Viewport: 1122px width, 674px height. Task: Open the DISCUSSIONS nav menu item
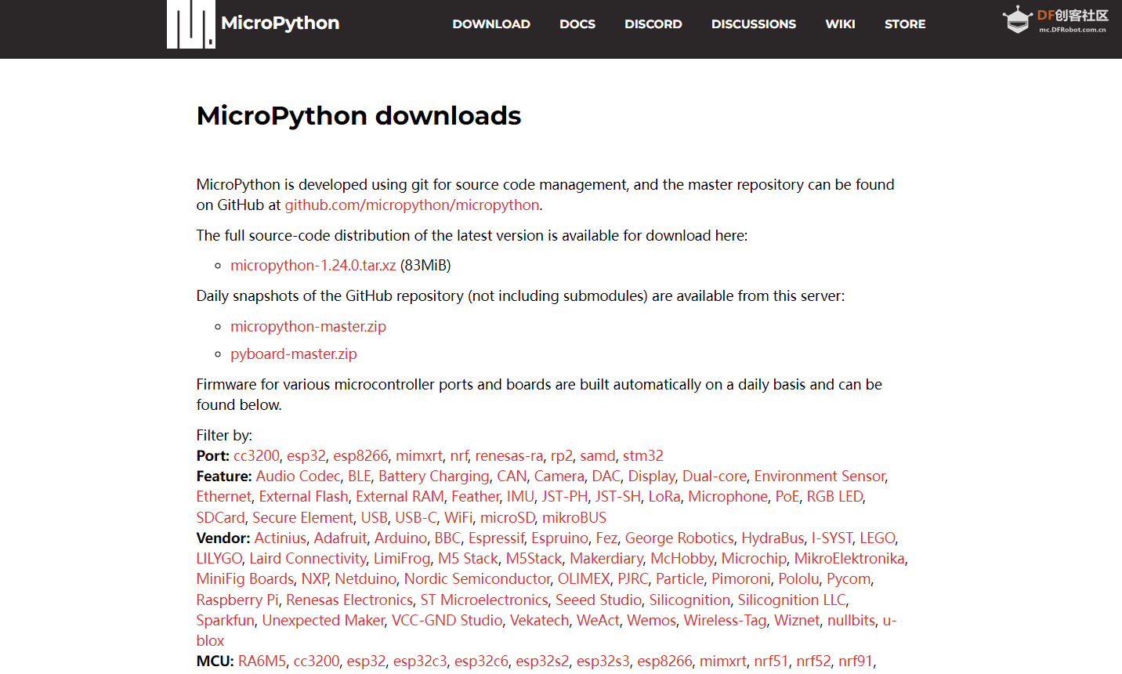pos(754,24)
